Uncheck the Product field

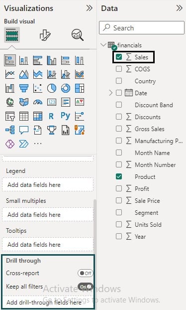(x=119, y=176)
